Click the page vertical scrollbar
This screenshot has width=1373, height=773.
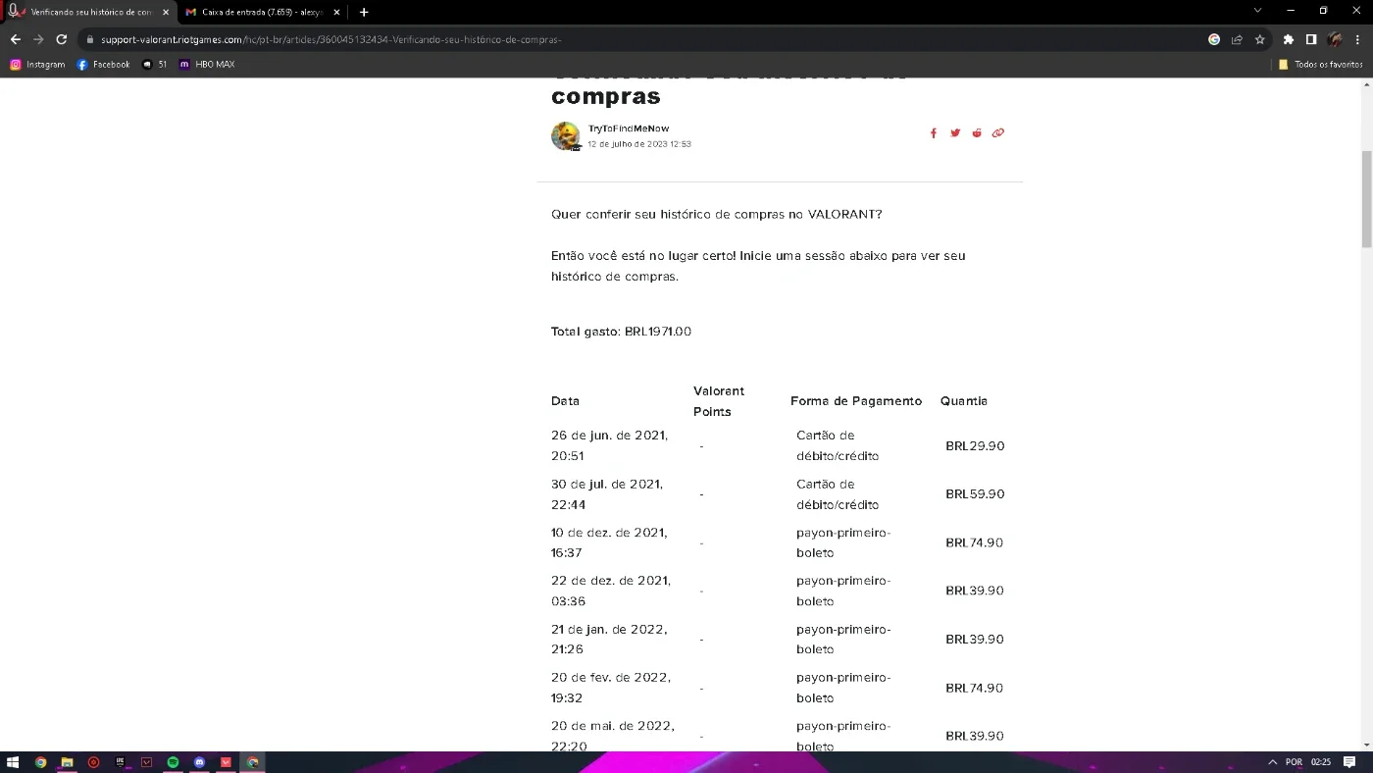(1366, 199)
